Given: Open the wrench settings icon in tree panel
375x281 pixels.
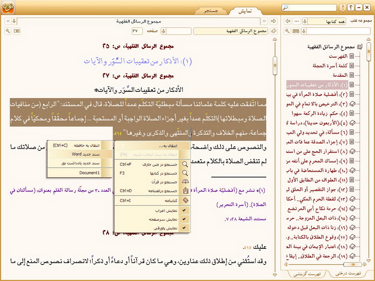Looking at the screenshot, I should tap(288, 31).
